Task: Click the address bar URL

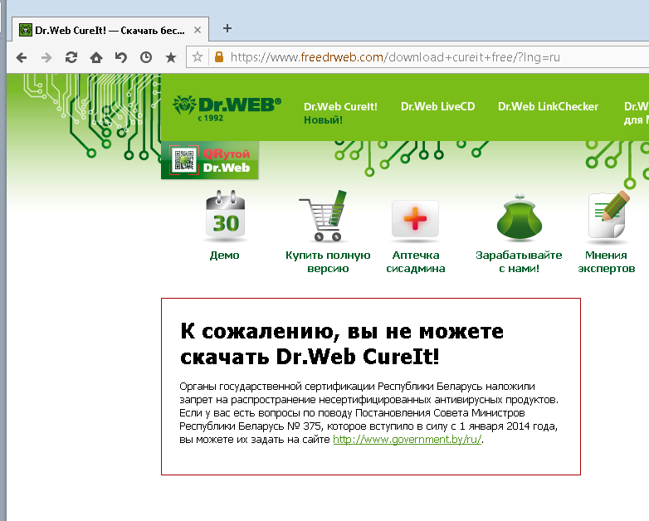Action: tap(395, 57)
